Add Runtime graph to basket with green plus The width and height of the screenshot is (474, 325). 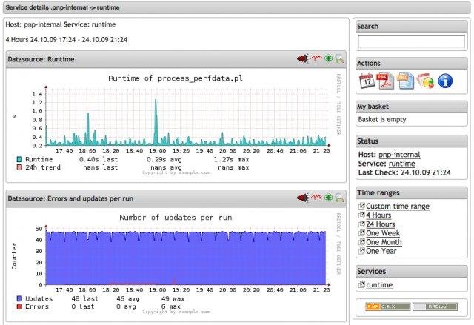328,58
